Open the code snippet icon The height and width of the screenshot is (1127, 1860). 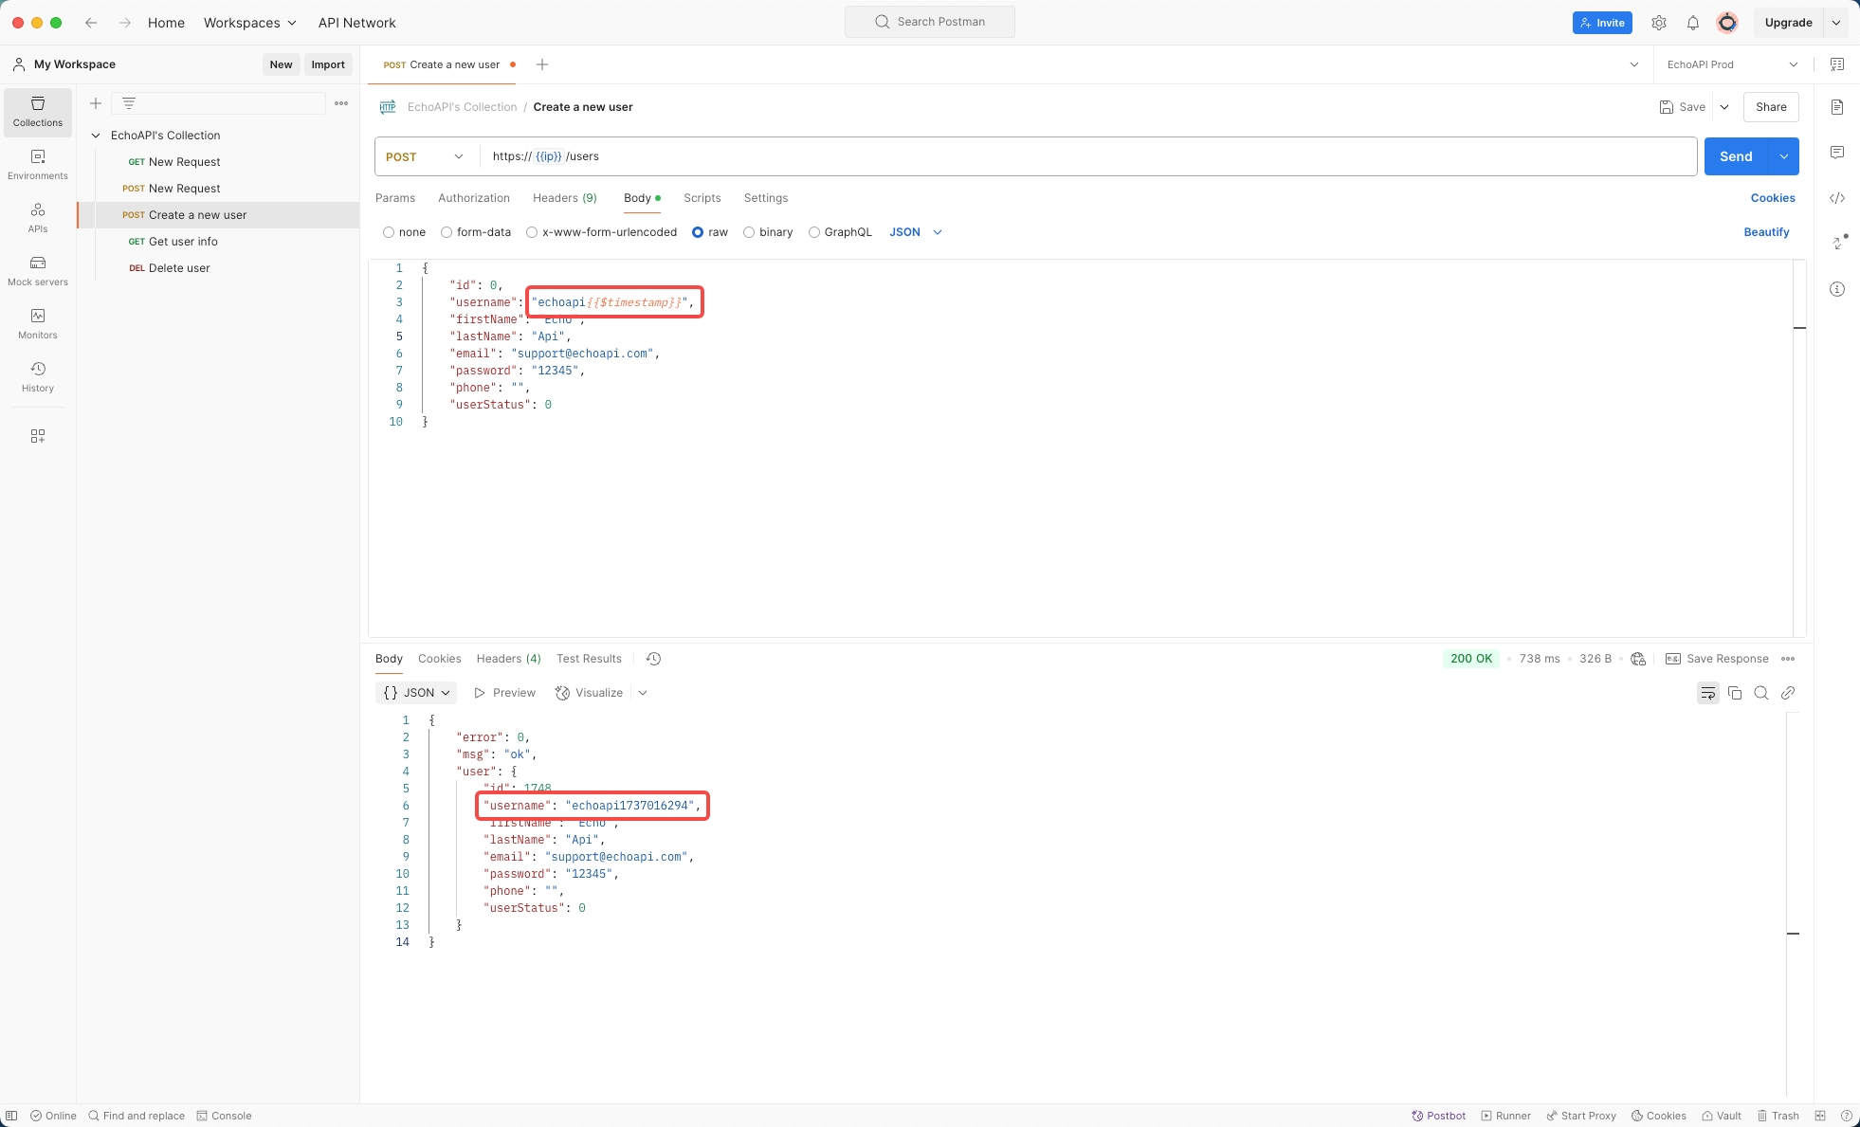click(1837, 198)
